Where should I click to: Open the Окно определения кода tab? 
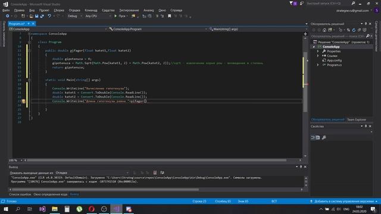coord(51,194)
